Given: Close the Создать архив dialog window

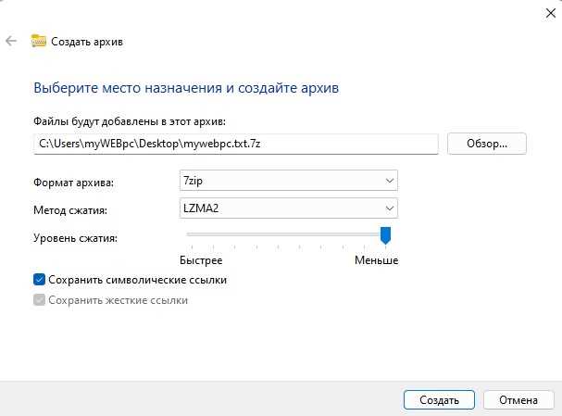Looking at the screenshot, I should (x=551, y=13).
